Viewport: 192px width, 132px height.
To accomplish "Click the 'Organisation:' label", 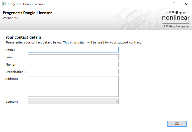I will coord(15,72).
